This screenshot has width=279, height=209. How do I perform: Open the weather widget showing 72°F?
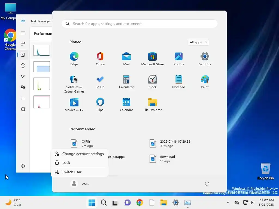click(x=14, y=202)
